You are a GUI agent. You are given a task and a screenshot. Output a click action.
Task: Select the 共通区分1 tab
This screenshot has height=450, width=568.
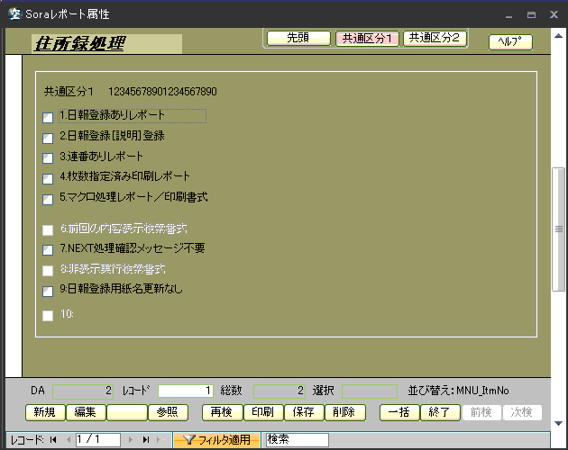click(x=366, y=39)
